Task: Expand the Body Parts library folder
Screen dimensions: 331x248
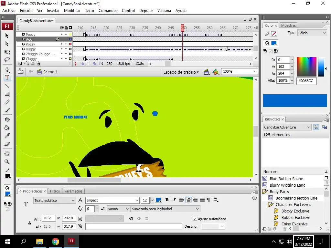Action: click(265, 192)
